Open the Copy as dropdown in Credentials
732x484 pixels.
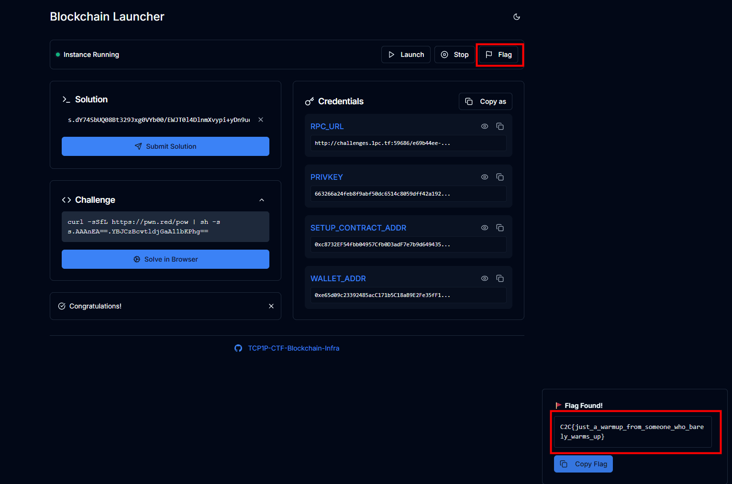[x=486, y=101]
